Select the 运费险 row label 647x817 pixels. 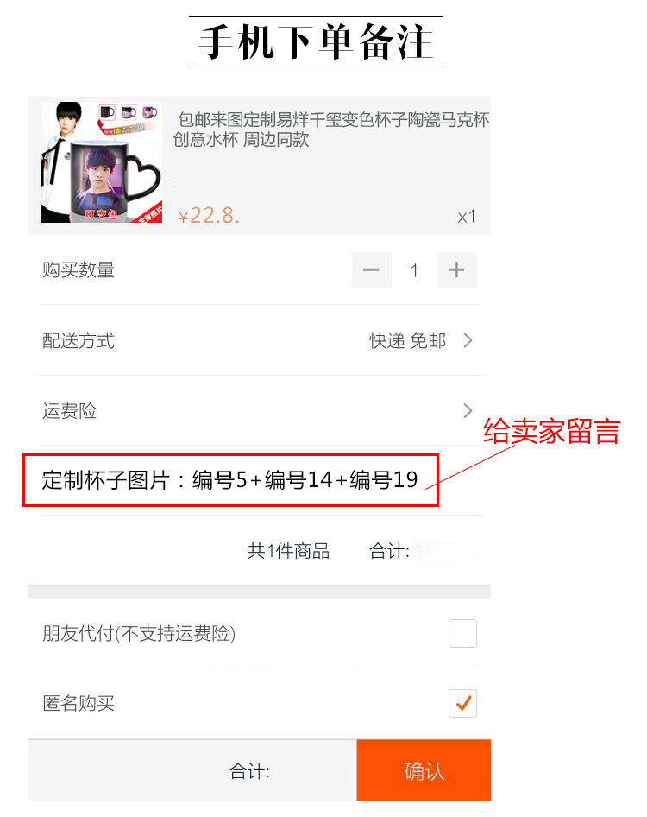[69, 410]
